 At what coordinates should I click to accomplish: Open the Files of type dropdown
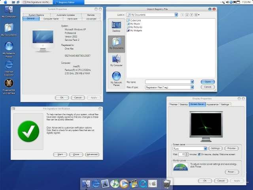coord(192,87)
